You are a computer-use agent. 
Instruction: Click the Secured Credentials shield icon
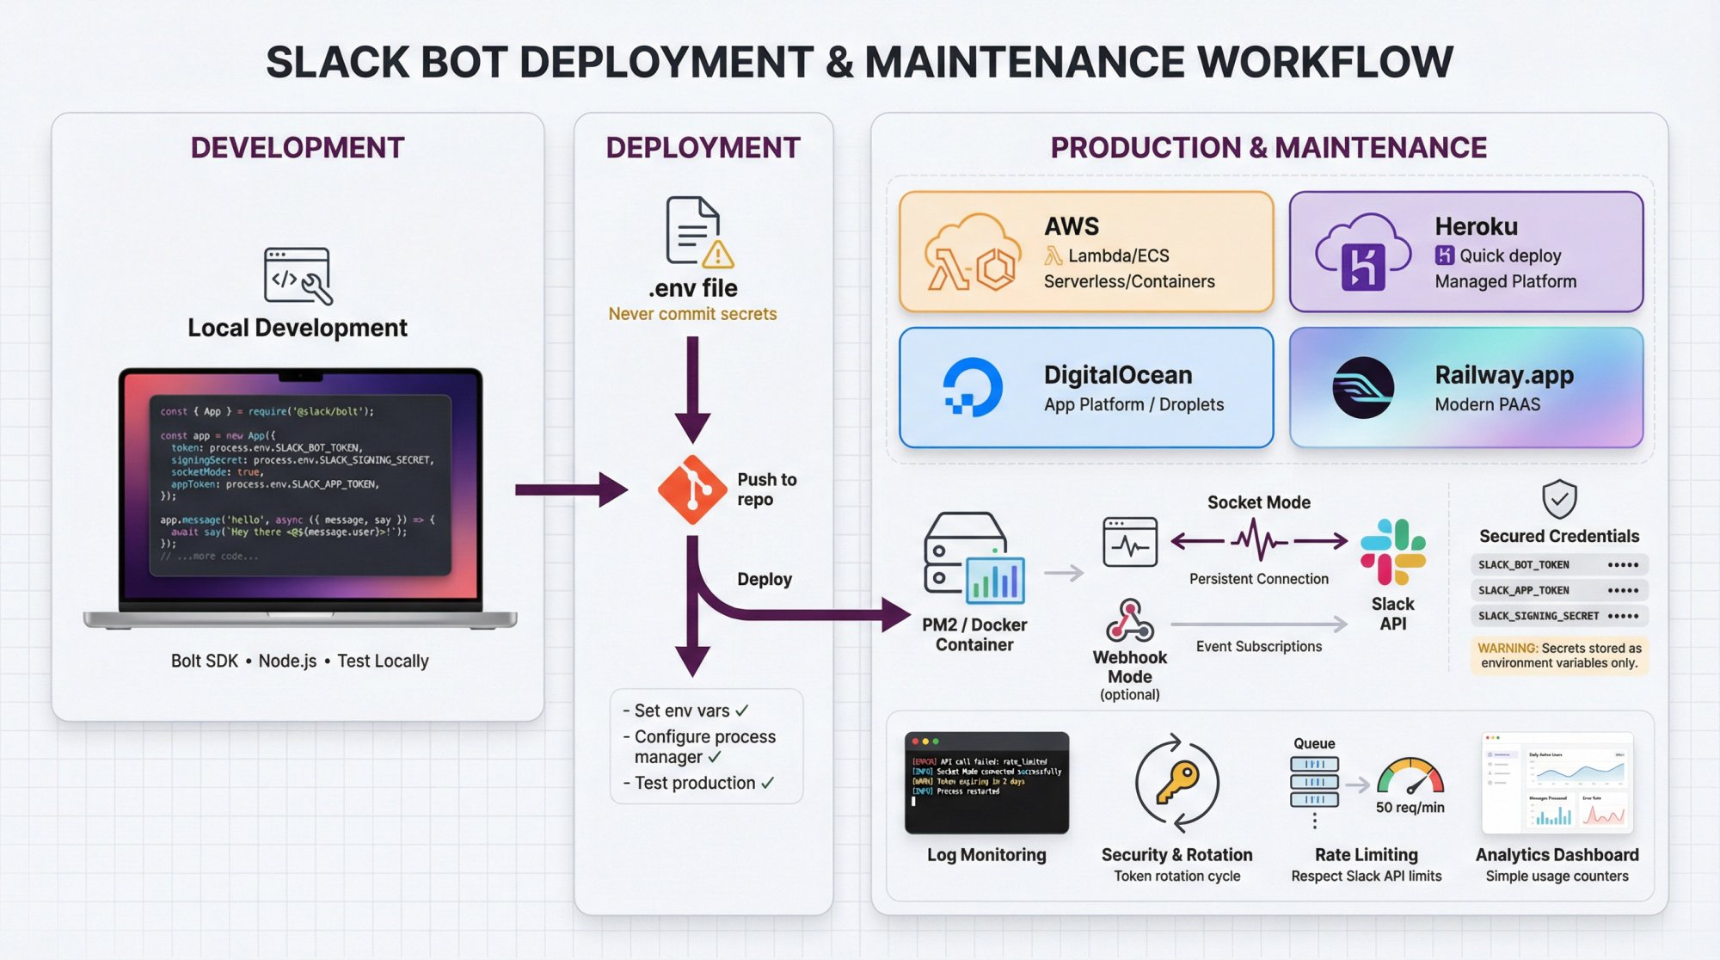(1558, 501)
